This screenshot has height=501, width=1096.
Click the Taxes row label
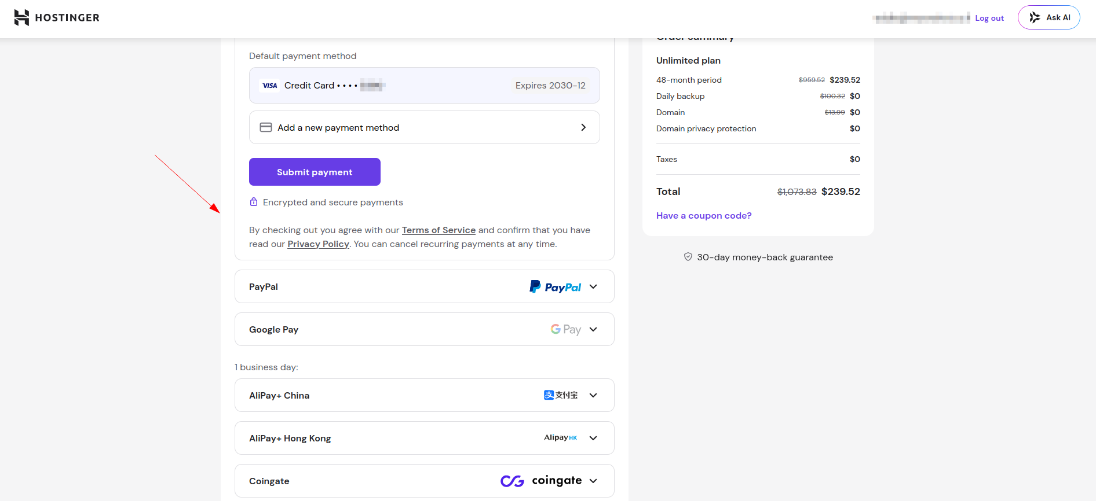pos(667,159)
